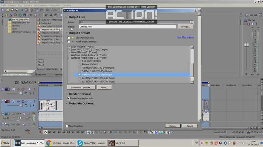Open the Инструменты menu

pos(41,5)
